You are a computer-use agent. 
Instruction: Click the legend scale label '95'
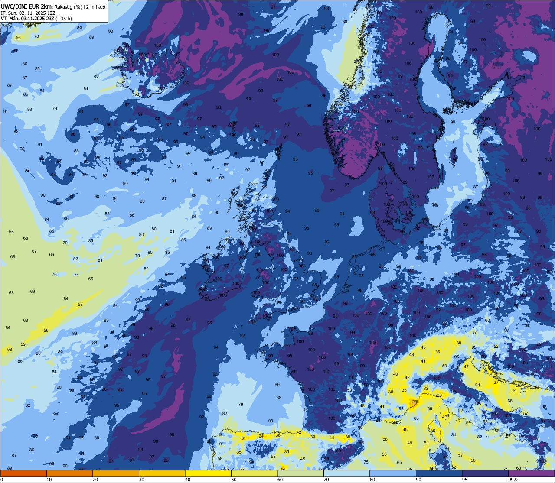click(465, 480)
